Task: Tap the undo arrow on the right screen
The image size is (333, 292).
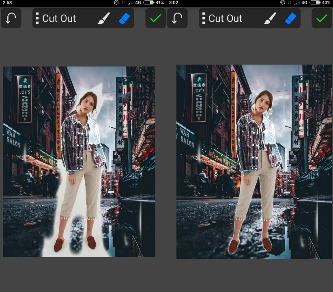Action: (177, 19)
